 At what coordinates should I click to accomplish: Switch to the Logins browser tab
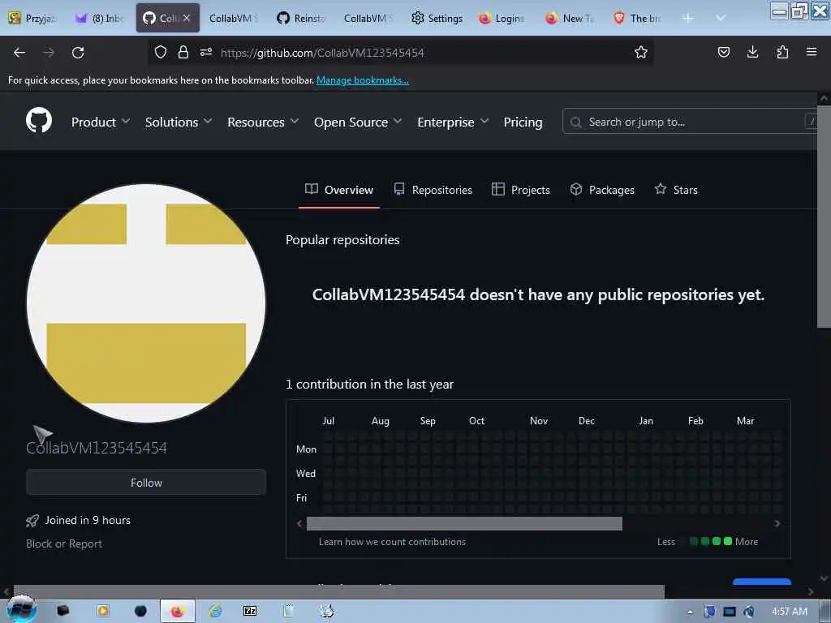[502, 18]
